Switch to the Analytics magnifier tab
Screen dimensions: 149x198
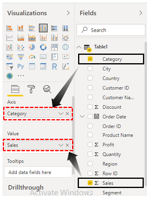(47, 89)
